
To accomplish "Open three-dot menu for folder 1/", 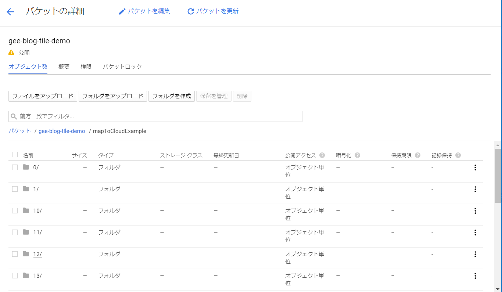I will [x=475, y=189].
